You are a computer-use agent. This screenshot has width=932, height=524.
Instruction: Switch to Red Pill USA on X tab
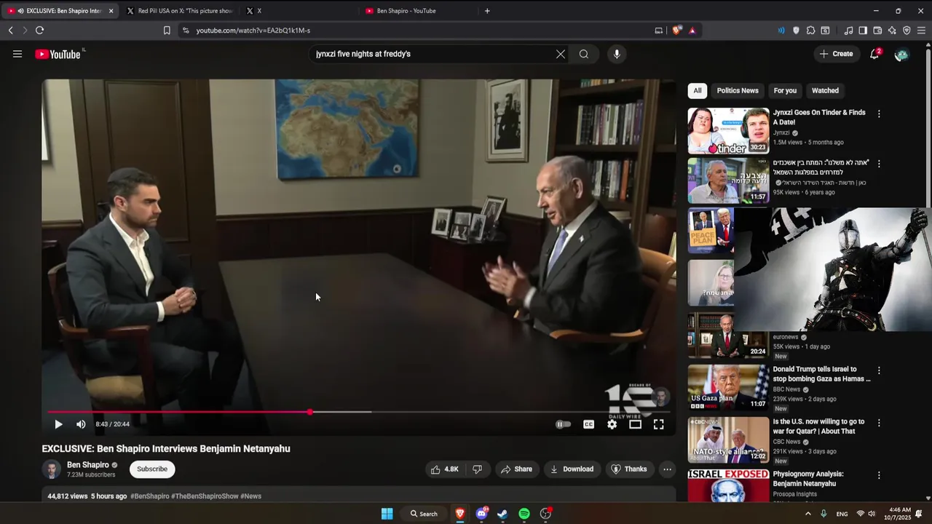[178, 11]
